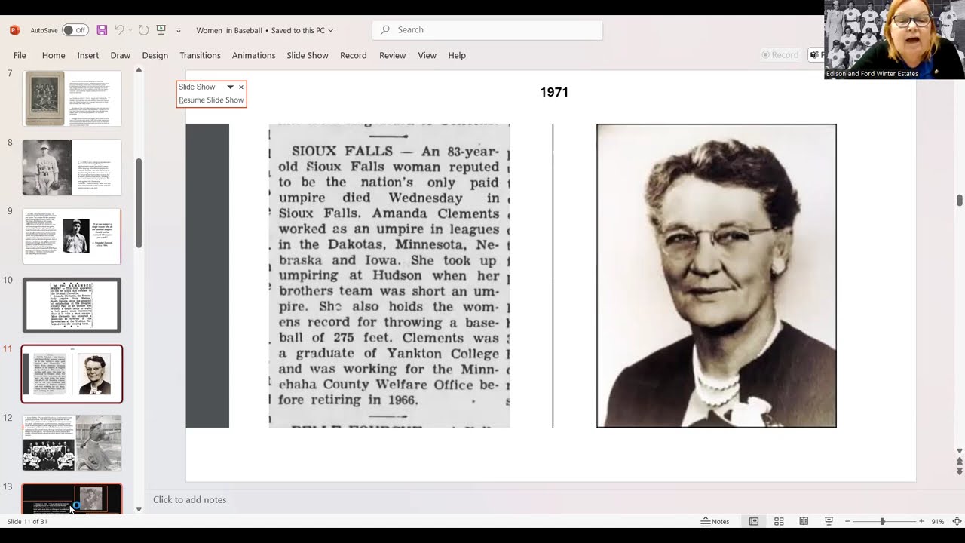Screen dimensions: 965x543
Task: Click the thumbnail pane scroll up arrow
Action: (139, 70)
